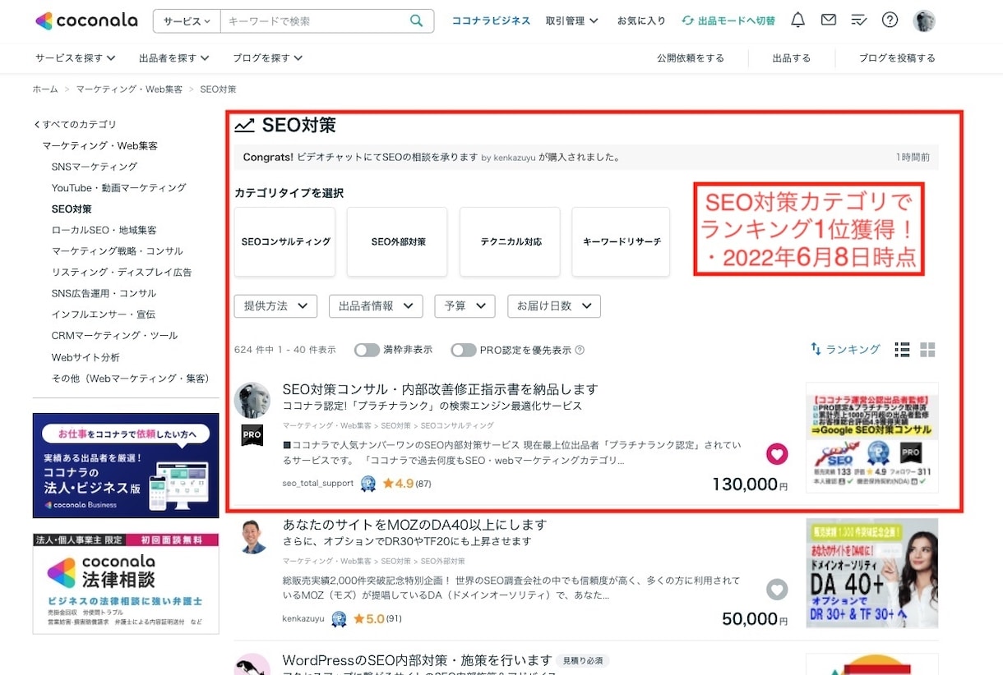Select Webサイト分析 category
Screen dimensions: 1003x675
tap(86, 357)
